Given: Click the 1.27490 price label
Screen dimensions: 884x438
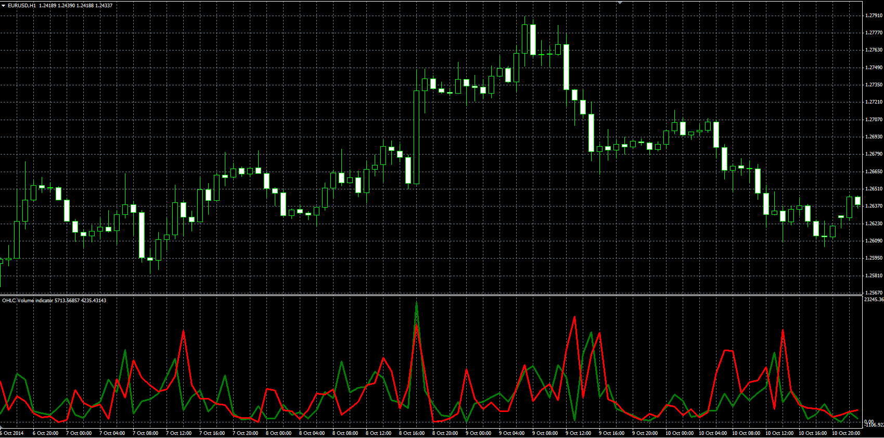Looking at the screenshot, I should [874, 68].
